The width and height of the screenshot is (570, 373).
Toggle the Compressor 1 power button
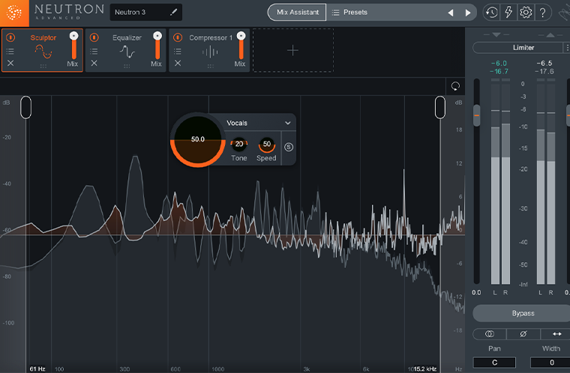pos(178,37)
